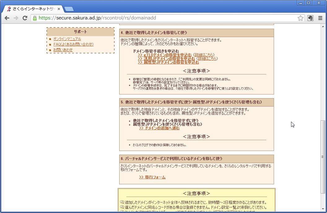This screenshot has width=327, height=213.
Task: Open the Evernote extension icon
Action: click(x=310, y=18)
